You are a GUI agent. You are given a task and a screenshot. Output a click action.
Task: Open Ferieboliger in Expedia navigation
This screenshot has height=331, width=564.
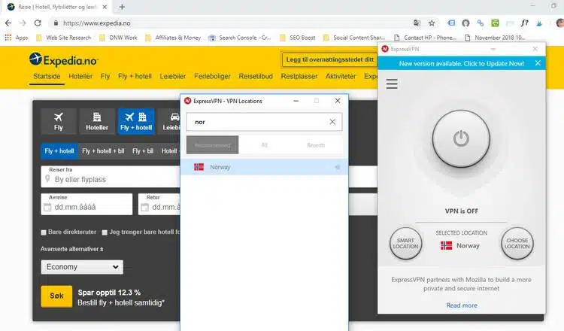(x=212, y=76)
